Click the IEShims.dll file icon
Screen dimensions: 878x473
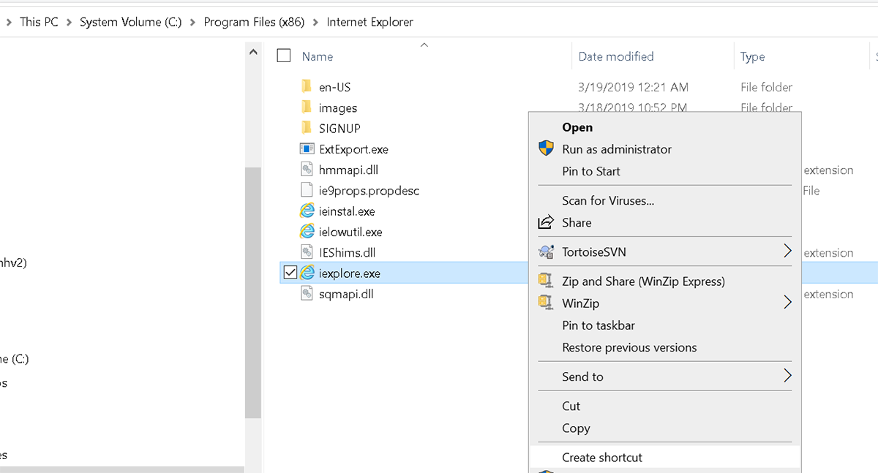click(307, 252)
